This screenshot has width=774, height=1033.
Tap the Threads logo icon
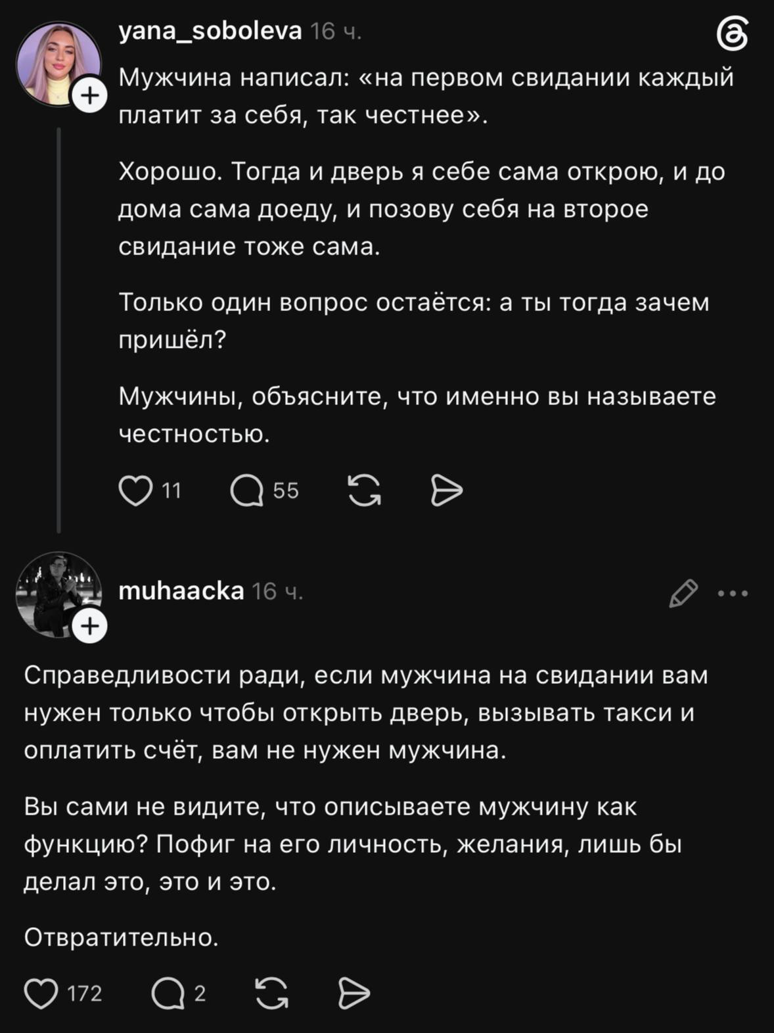(x=732, y=35)
